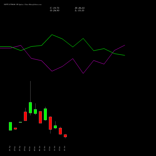Select the 28 Sep date label
The image size is (156, 156).
pyautogui.click(x=20, y=149)
